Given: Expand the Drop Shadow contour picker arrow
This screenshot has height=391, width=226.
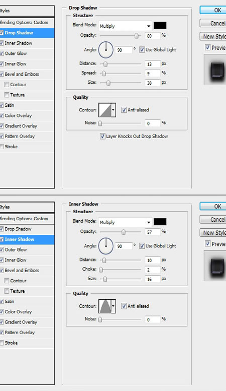Looking at the screenshot, I should point(114,110).
